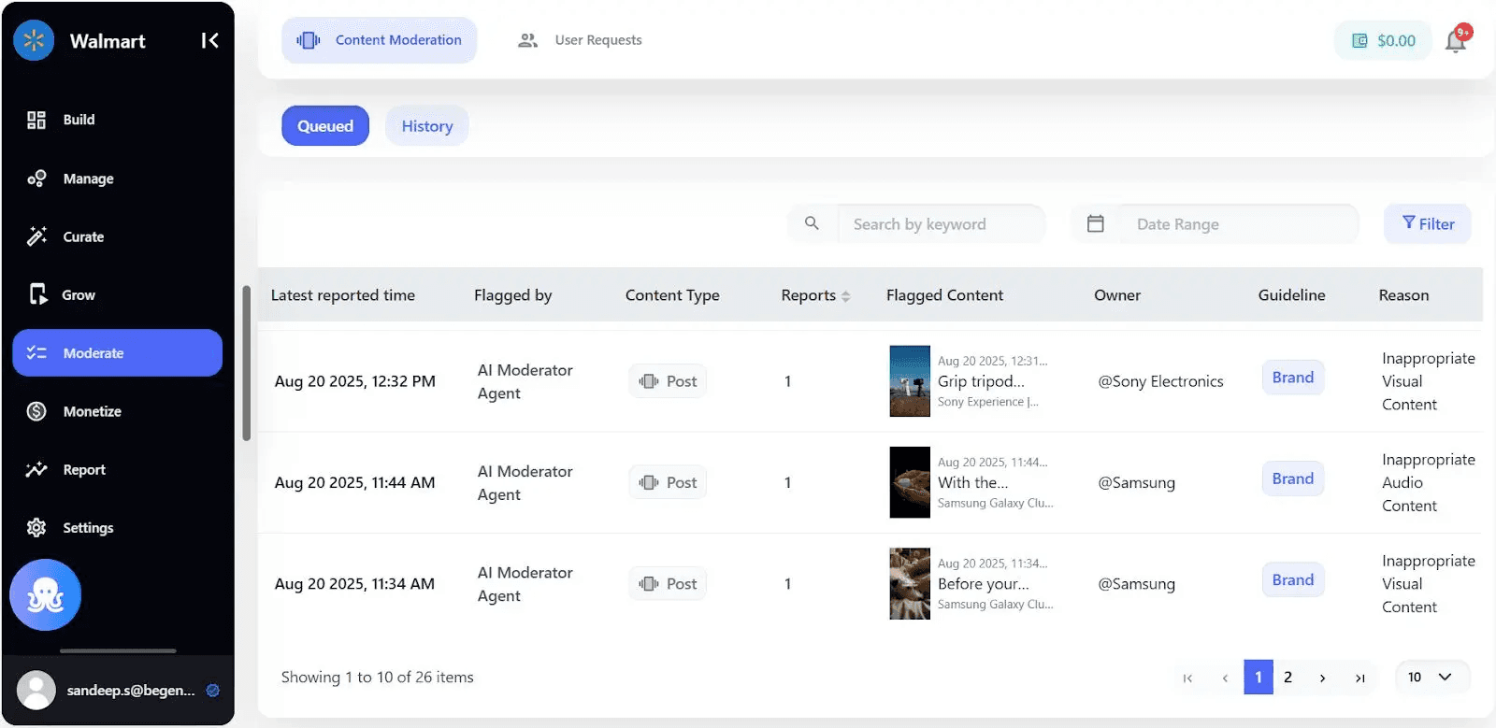
Task: Click the Post tag in the 11:44 AM row
Action: [668, 482]
